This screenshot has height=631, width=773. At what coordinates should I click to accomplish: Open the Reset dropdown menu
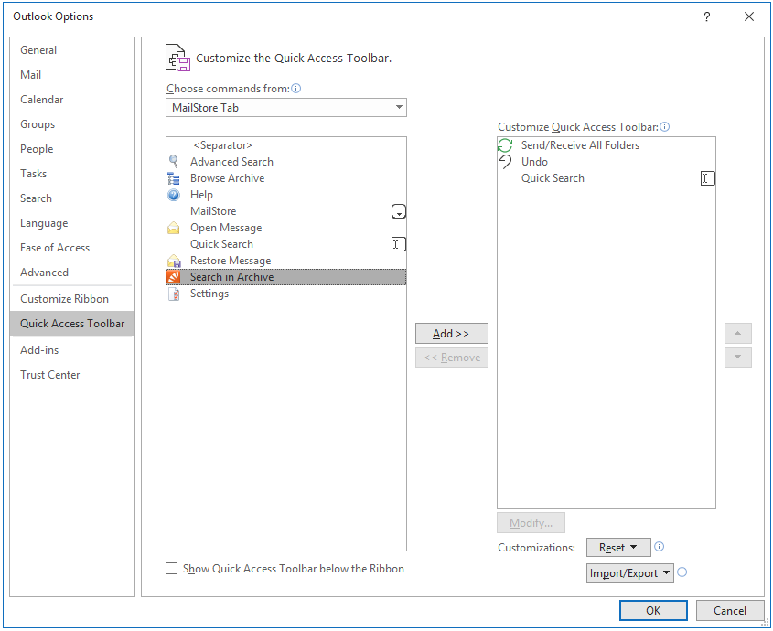[x=618, y=547]
